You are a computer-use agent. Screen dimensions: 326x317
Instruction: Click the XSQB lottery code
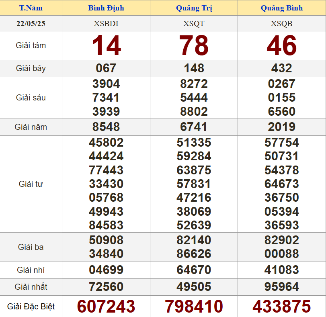click(281, 24)
